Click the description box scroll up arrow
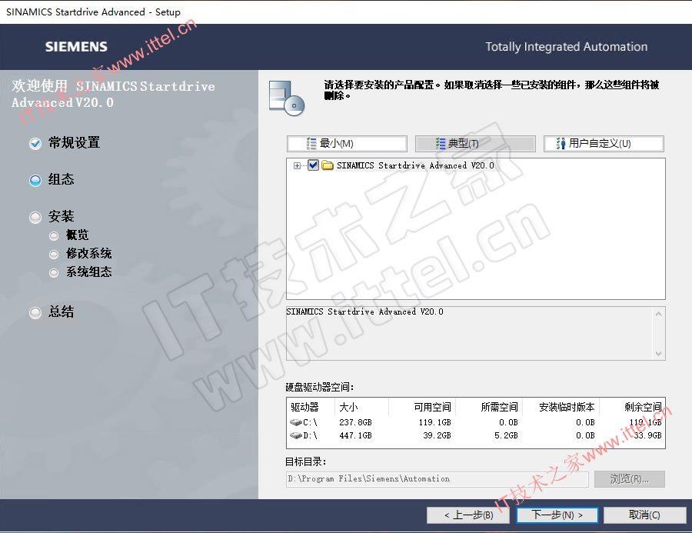The height and width of the screenshot is (533, 692). (x=658, y=314)
